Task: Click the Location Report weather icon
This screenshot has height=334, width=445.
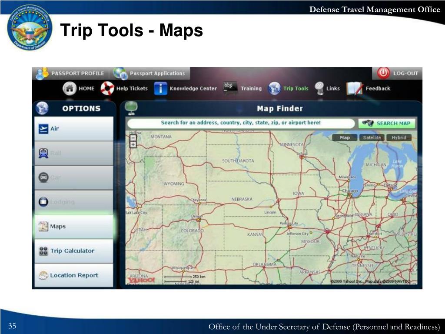Action: (x=43, y=275)
